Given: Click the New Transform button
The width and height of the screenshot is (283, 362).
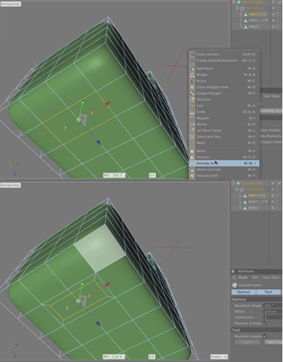Looking at the screenshot, I should (274, 342).
